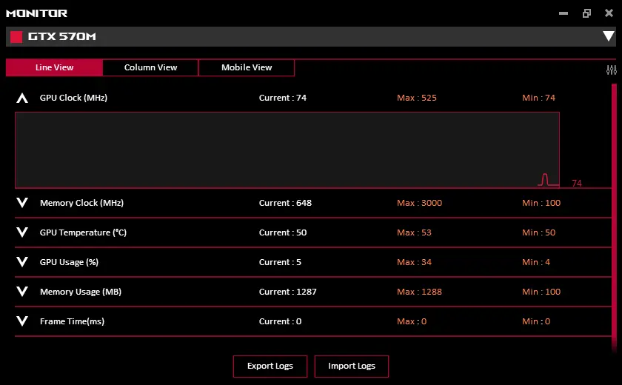Click the GPU Temperature (°C) label
The height and width of the screenshot is (385, 622).
[x=83, y=232]
